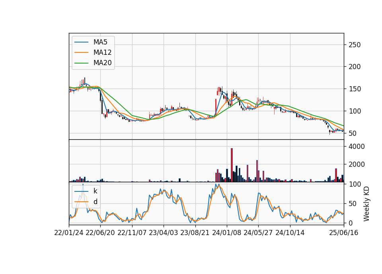382x274 pixels.
Task: Click the orange MA12 legend line sample
Action: (81, 52)
